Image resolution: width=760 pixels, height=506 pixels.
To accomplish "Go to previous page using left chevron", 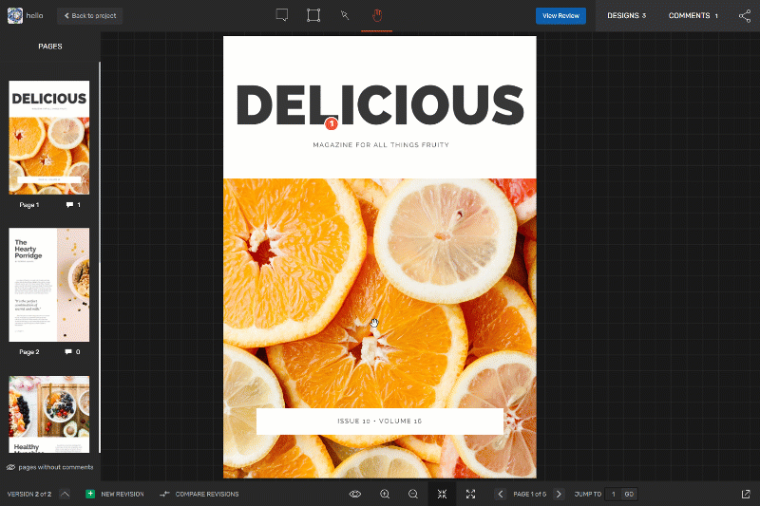I will pyautogui.click(x=500, y=494).
